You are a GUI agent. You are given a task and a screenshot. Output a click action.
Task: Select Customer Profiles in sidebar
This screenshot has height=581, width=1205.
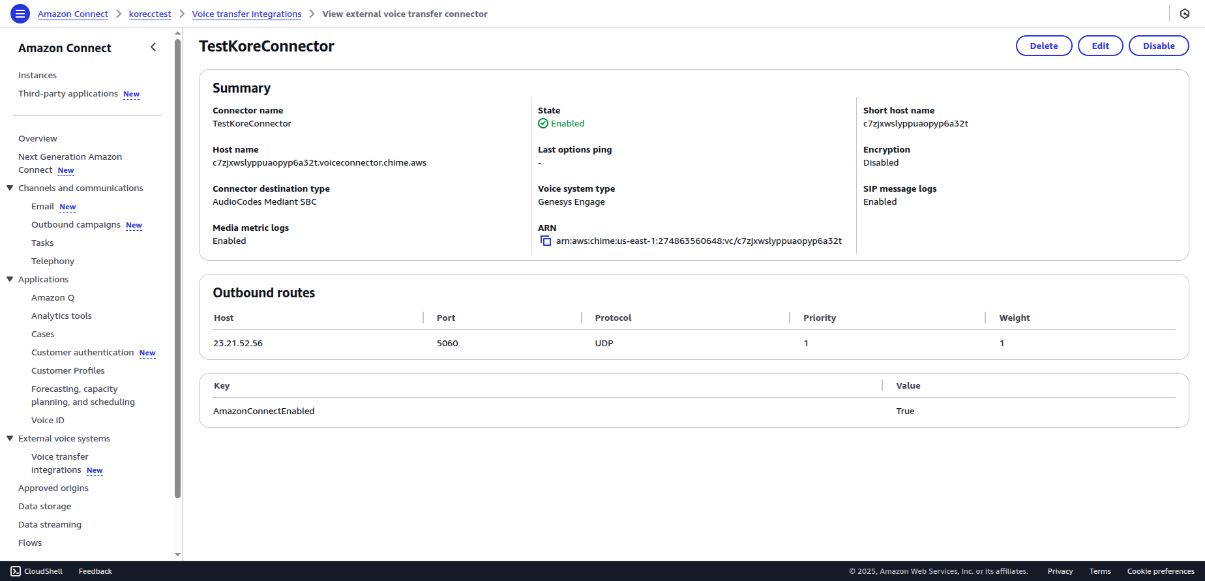click(68, 371)
